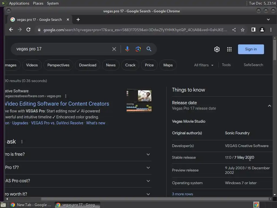The width and height of the screenshot is (277, 208).
Task: Open SafeSearch settings
Action: (x=253, y=65)
